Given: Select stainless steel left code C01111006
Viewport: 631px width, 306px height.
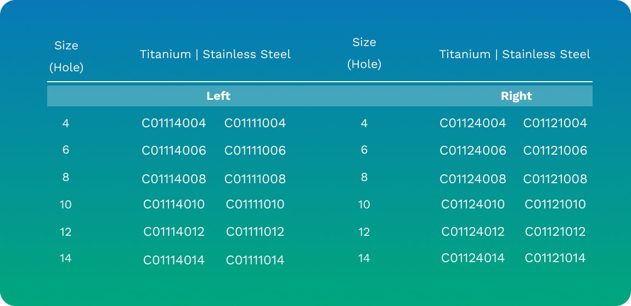Looking at the screenshot, I should 255,150.
